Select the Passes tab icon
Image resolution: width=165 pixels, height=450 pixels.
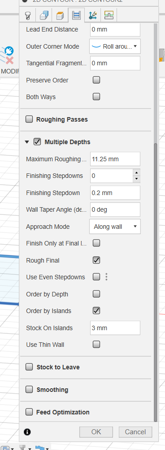(x=76, y=15)
